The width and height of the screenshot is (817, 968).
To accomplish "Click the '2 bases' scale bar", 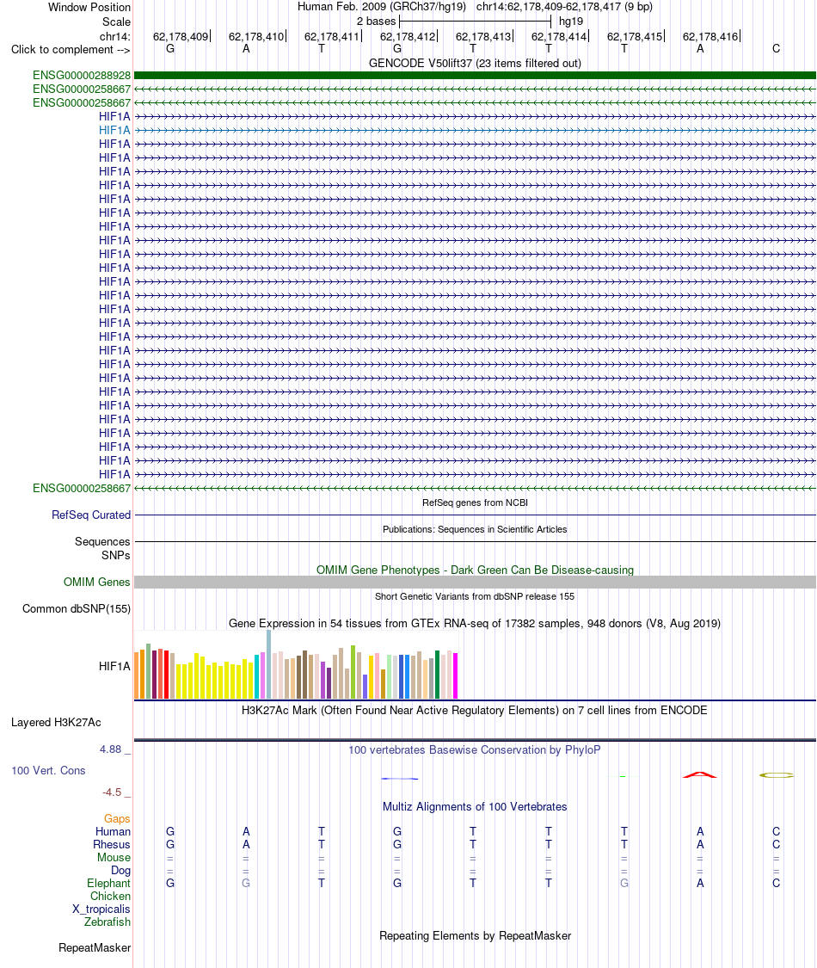I will coord(475,21).
